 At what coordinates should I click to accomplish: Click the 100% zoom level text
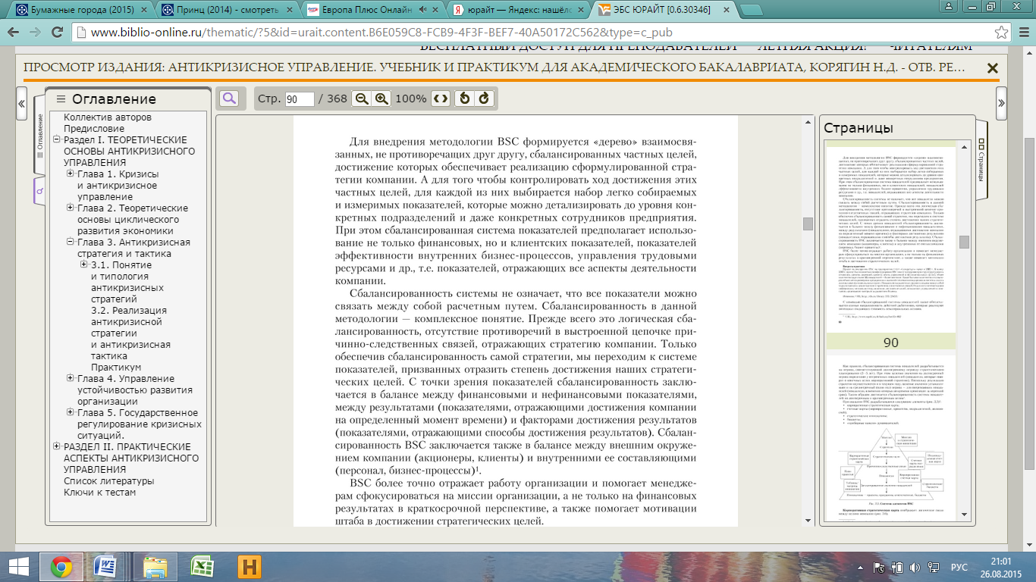pos(410,99)
